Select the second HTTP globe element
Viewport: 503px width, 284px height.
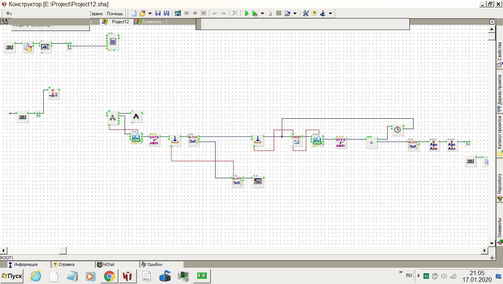pyautogui.click(x=317, y=140)
